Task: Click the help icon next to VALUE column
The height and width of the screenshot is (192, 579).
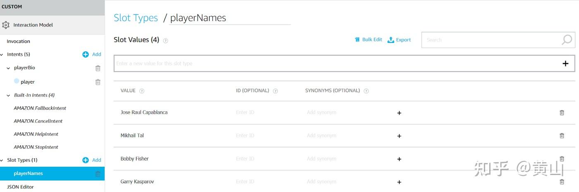Action: coord(142,91)
